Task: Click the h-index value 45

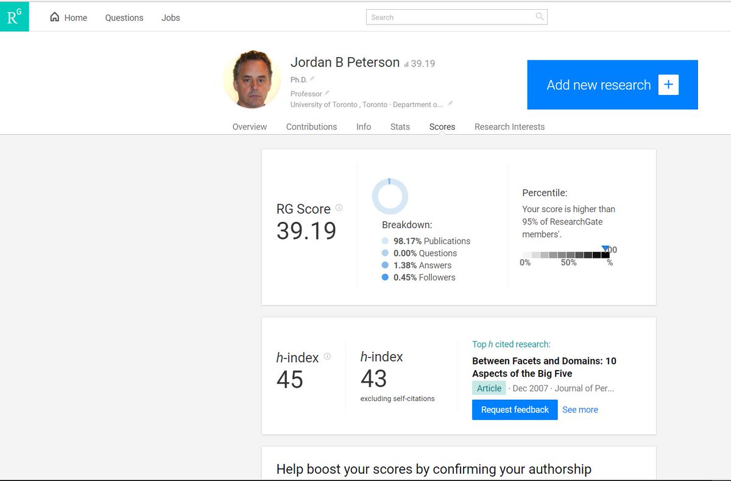Action: 290,380
